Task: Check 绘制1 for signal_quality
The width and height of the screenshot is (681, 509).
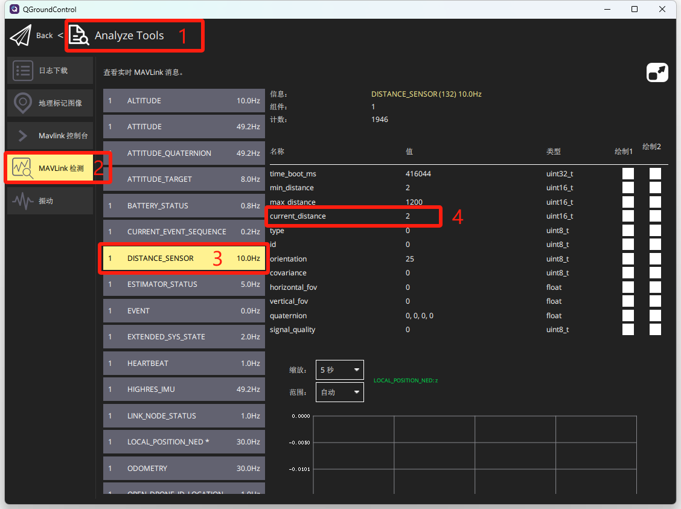Action: click(x=628, y=330)
